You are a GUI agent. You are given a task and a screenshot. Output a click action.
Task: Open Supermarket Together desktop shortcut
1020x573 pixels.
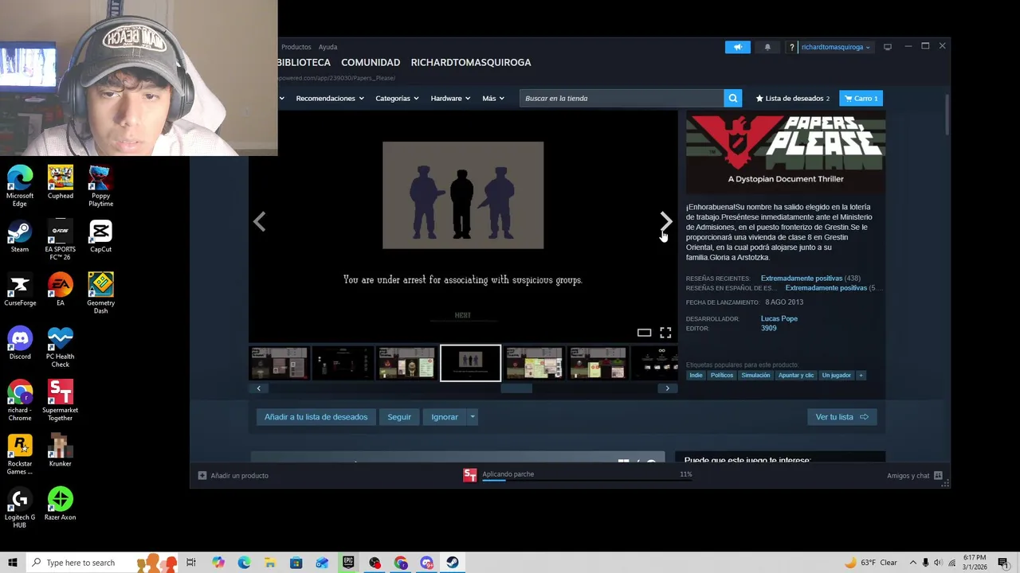(x=61, y=400)
